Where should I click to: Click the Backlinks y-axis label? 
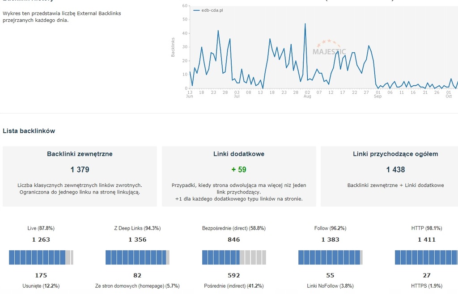pos(173,47)
